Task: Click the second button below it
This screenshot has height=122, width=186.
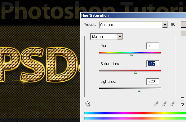Action: pyautogui.click(x=184, y=33)
